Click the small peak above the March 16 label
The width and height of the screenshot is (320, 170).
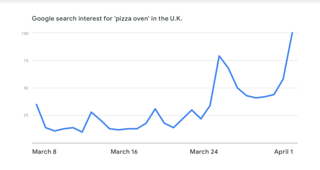click(x=155, y=109)
